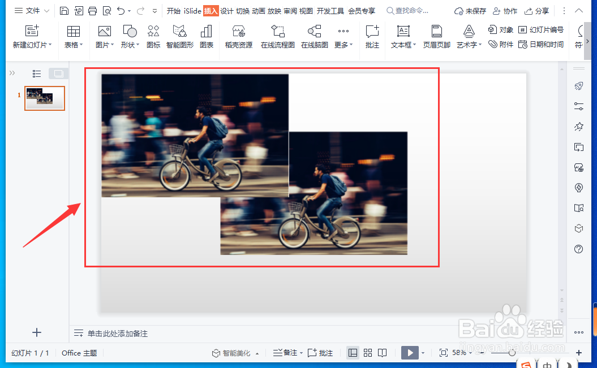Click the Redo arrow icon
Screen dimensions: 597x368
140,11
